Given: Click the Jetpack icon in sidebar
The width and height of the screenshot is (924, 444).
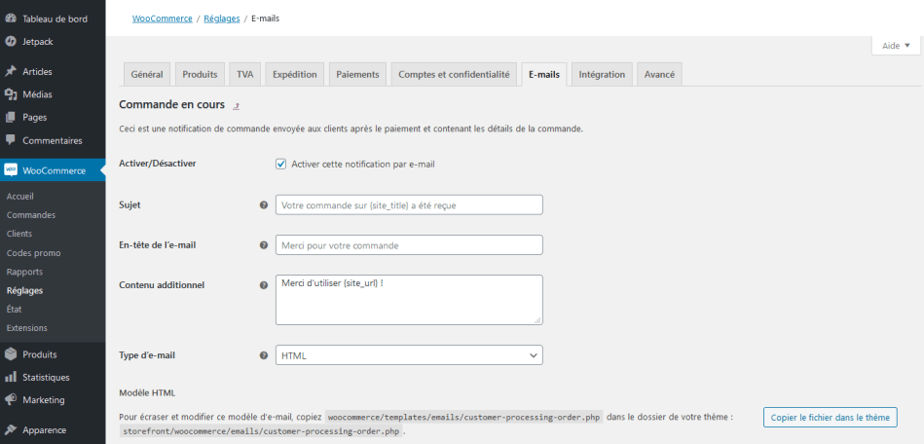Looking at the screenshot, I should tap(11, 42).
